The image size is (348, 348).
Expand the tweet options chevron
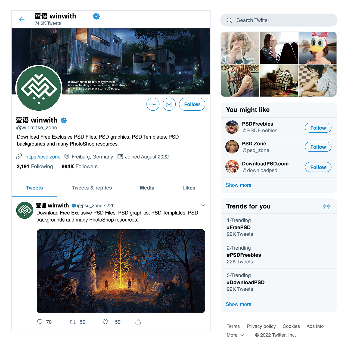click(203, 205)
